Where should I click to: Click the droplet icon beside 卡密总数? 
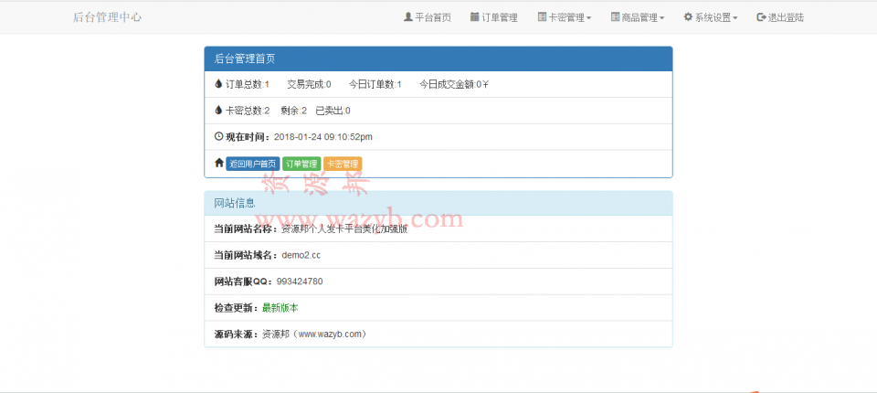[x=218, y=111]
